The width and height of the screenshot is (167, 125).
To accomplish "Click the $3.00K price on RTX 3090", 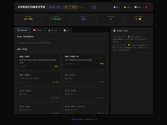I will (101, 82).
